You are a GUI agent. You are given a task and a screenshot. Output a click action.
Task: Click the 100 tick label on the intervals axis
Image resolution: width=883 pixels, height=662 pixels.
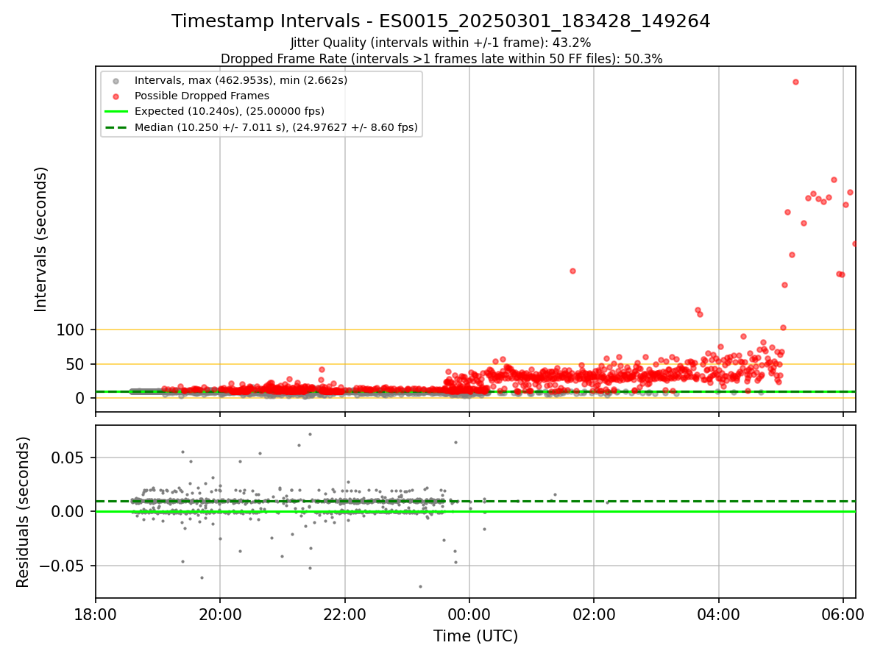tap(71, 330)
